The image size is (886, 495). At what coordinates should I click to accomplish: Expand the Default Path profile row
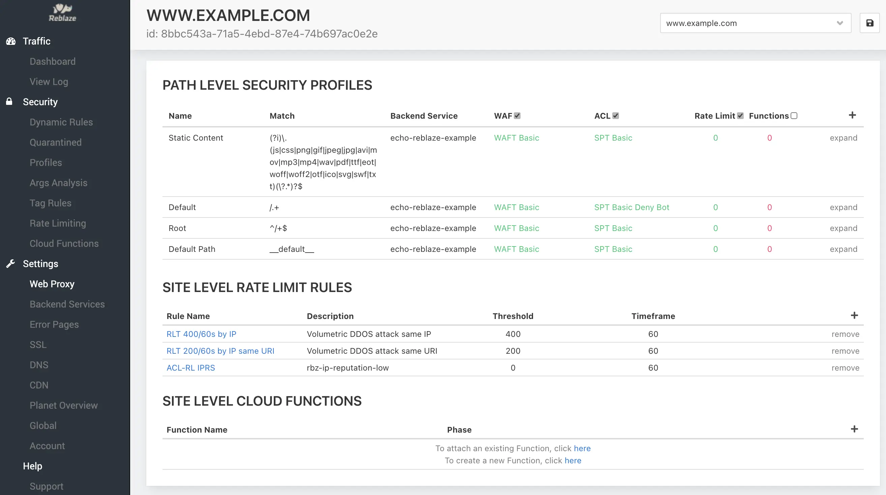click(x=843, y=250)
